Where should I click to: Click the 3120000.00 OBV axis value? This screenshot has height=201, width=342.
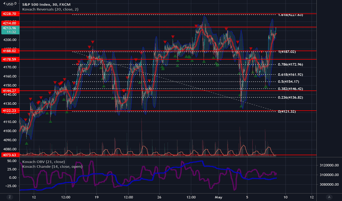pyautogui.click(x=329, y=165)
